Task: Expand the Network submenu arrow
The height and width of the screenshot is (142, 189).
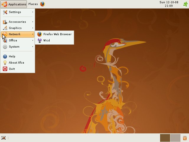Action: (x=33, y=34)
